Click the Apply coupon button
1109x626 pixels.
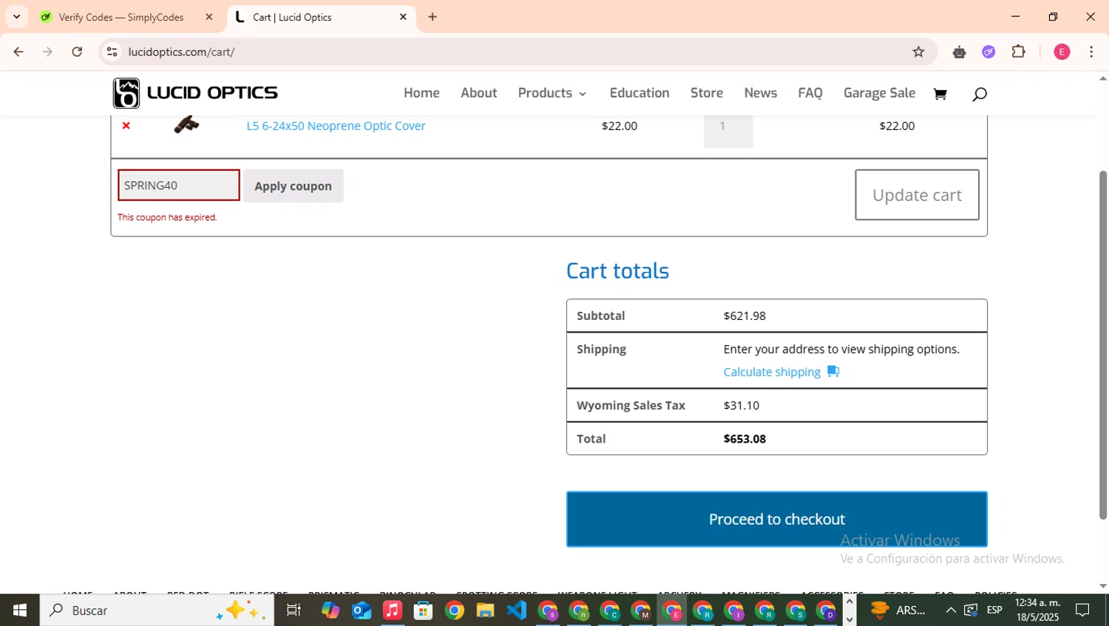[x=293, y=186]
